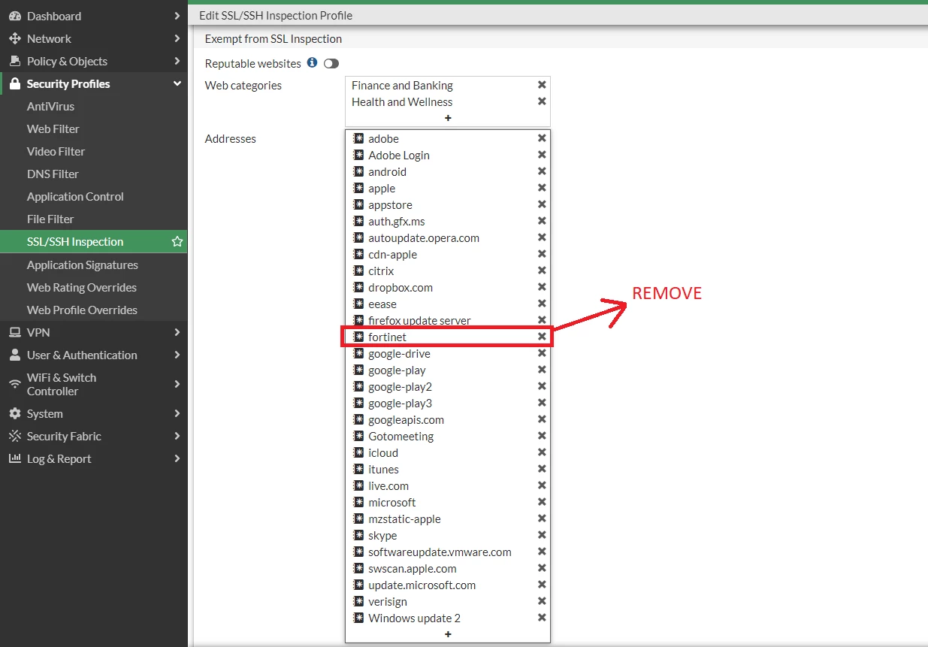Screen dimensions: 928x647
Task: Select the icloud address row
Action: click(x=448, y=452)
